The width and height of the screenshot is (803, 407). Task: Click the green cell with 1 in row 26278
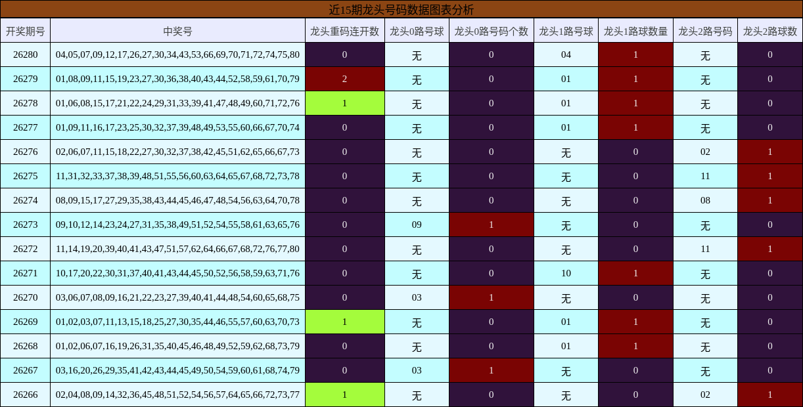(x=344, y=103)
